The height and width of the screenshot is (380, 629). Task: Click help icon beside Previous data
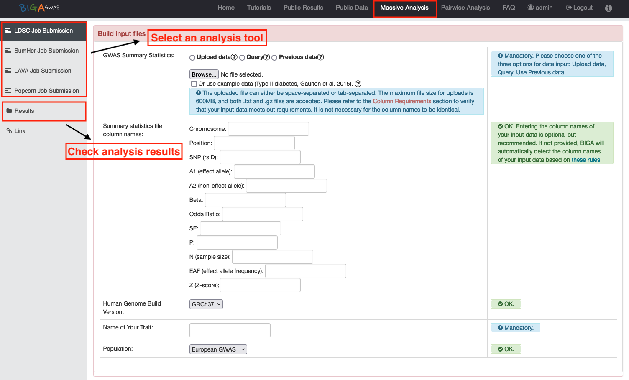pyautogui.click(x=321, y=57)
